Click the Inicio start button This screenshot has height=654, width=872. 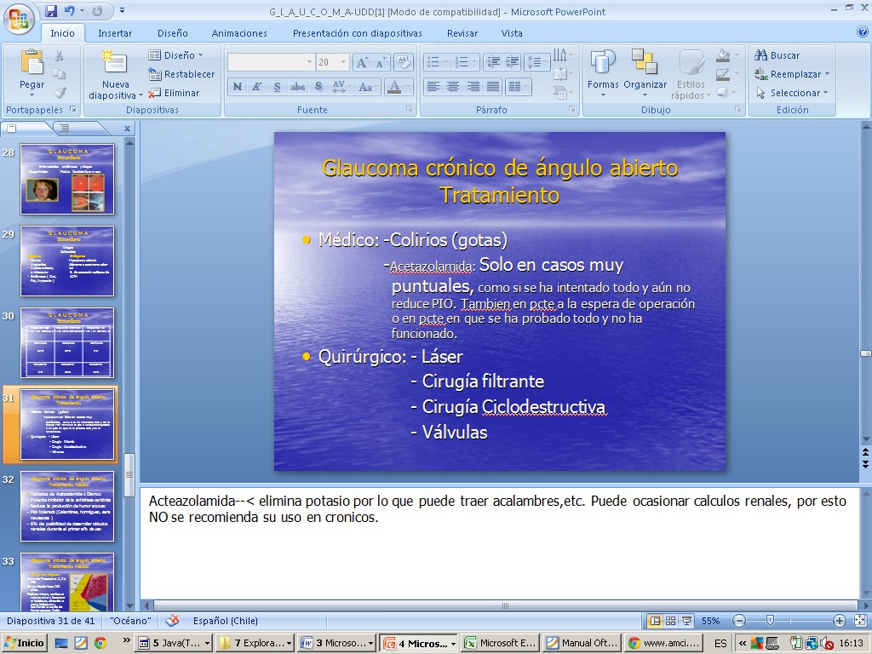24,643
